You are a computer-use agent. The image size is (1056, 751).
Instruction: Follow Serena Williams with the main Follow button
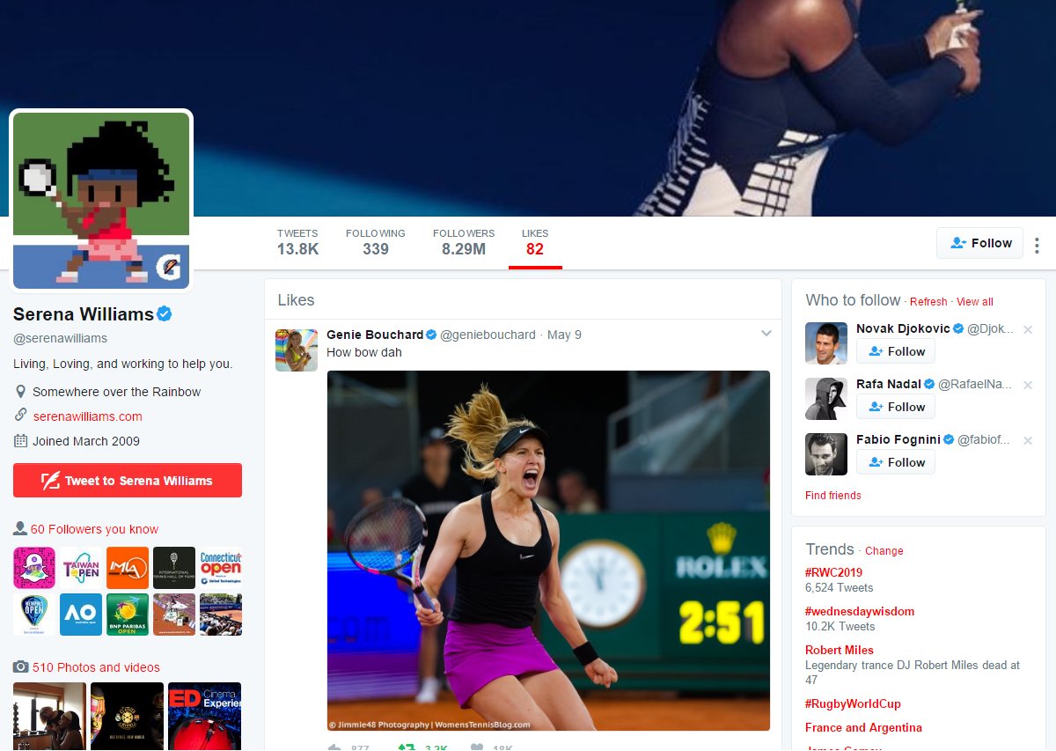[980, 243]
